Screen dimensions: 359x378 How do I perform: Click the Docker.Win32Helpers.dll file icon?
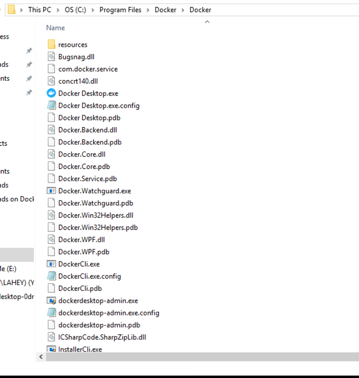tap(51, 215)
